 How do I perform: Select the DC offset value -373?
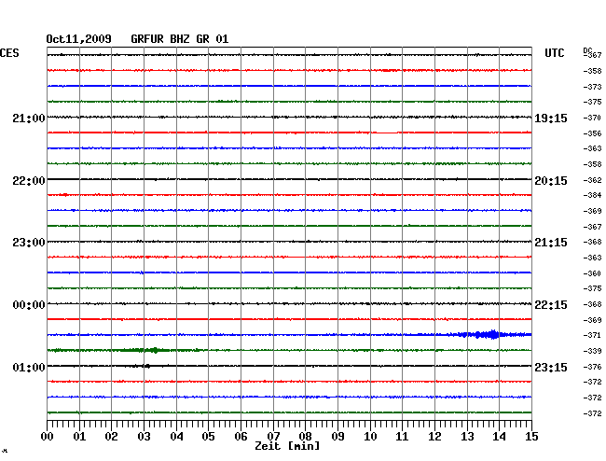point(592,87)
